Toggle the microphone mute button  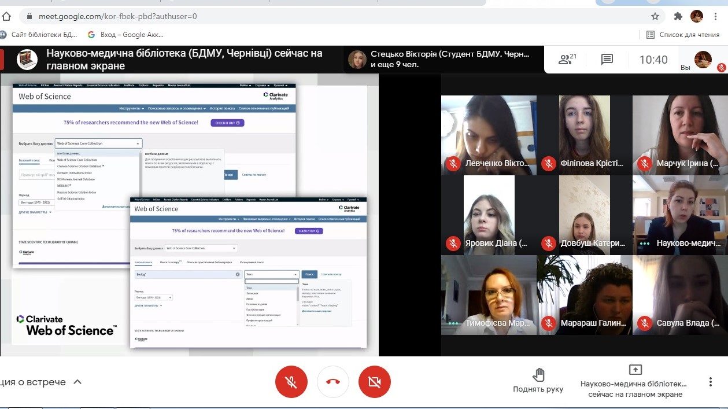click(x=291, y=382)
